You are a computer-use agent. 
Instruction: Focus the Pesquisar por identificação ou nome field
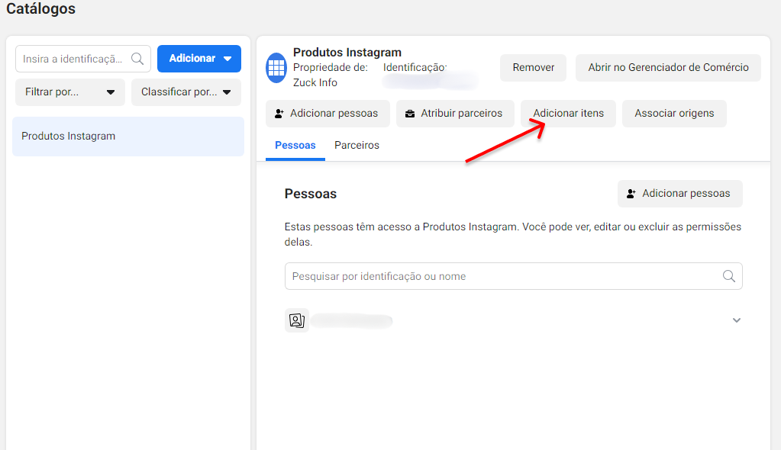(504, 276)
